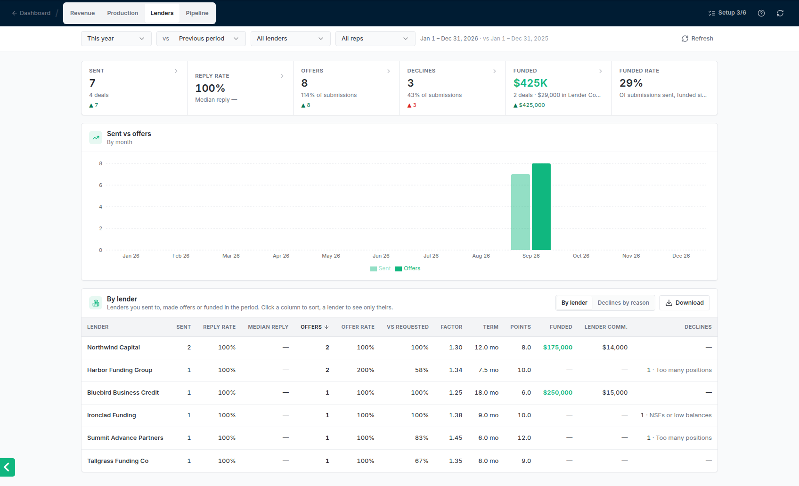Download the lender table
Viewport: 799px width, 486px height.
pyautogui.click(x=685, y=303)
